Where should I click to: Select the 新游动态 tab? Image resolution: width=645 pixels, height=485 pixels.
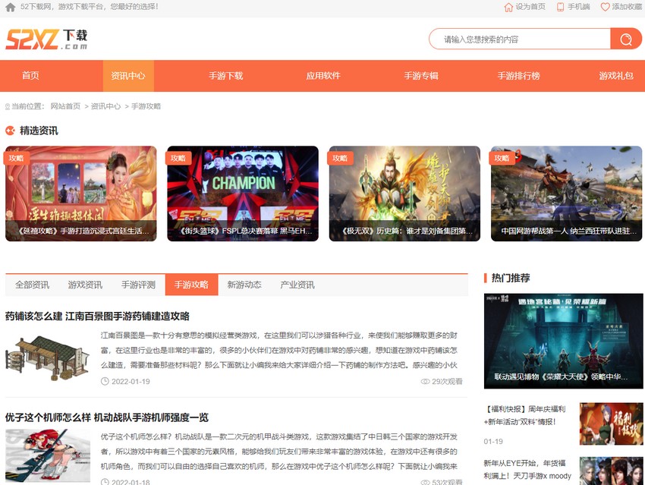click(244, 285)
